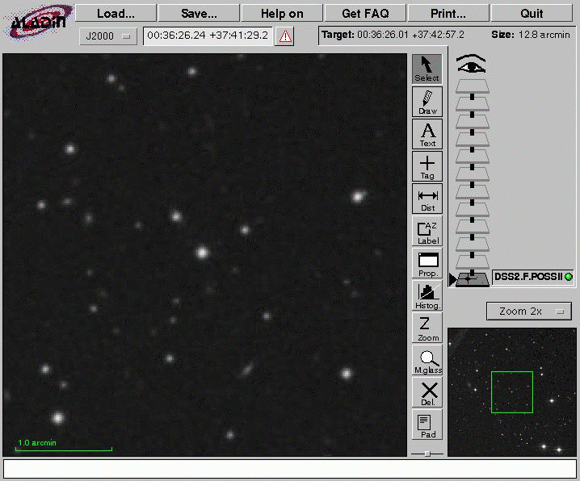Click the Quit button
Screen dimensions: 580x481
point(532,14)
